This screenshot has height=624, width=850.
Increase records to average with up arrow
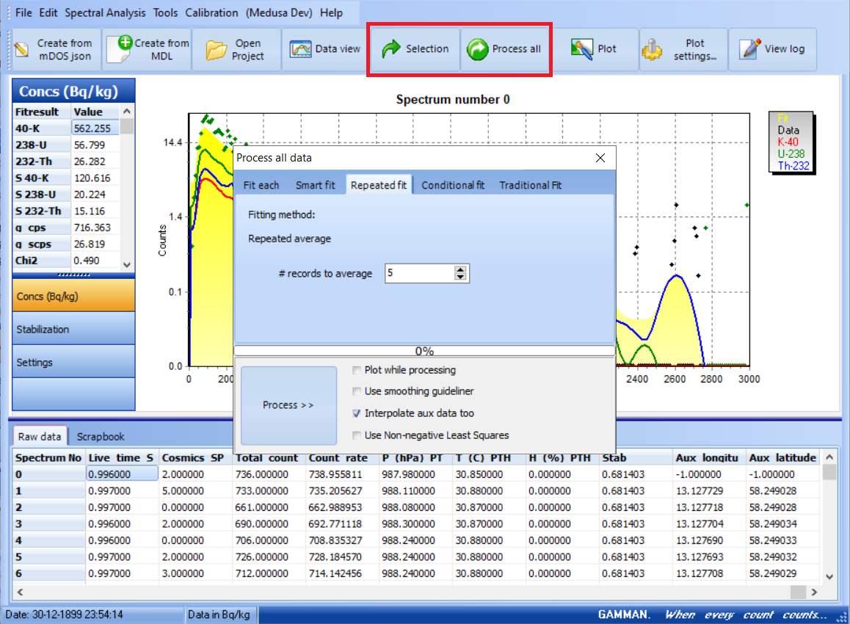point(460,269)
